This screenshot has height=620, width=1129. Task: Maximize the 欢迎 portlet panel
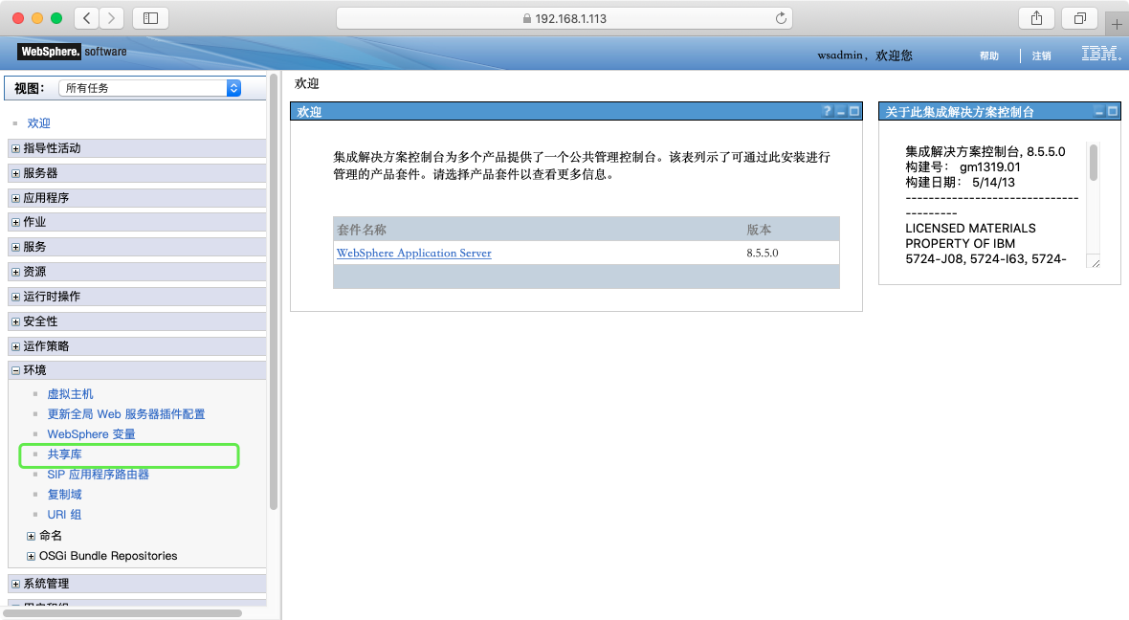point(854,112)
